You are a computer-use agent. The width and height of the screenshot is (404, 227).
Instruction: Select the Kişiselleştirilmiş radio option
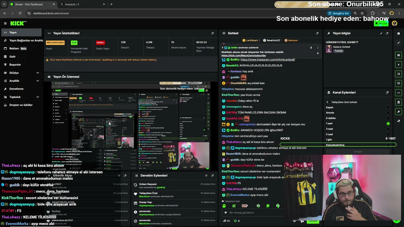tap(388, 145)
